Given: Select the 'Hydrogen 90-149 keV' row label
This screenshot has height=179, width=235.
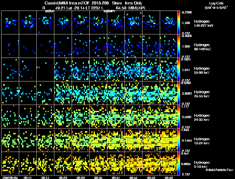Looking at the screenshot, I should 202,47.
